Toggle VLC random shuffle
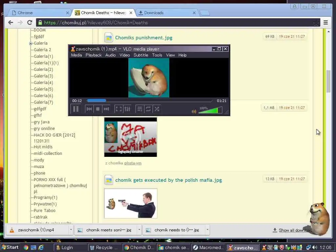The image size is (336, 252). coord(157,109)
